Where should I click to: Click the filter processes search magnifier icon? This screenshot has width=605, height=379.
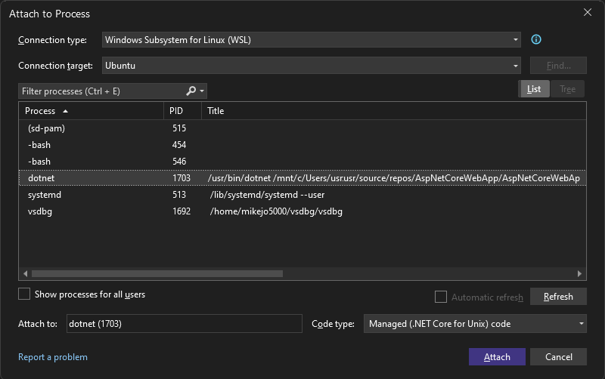[191, 91]
